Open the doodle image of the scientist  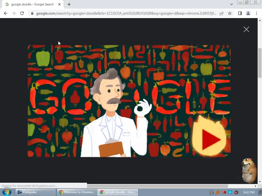tap(129, 101)
